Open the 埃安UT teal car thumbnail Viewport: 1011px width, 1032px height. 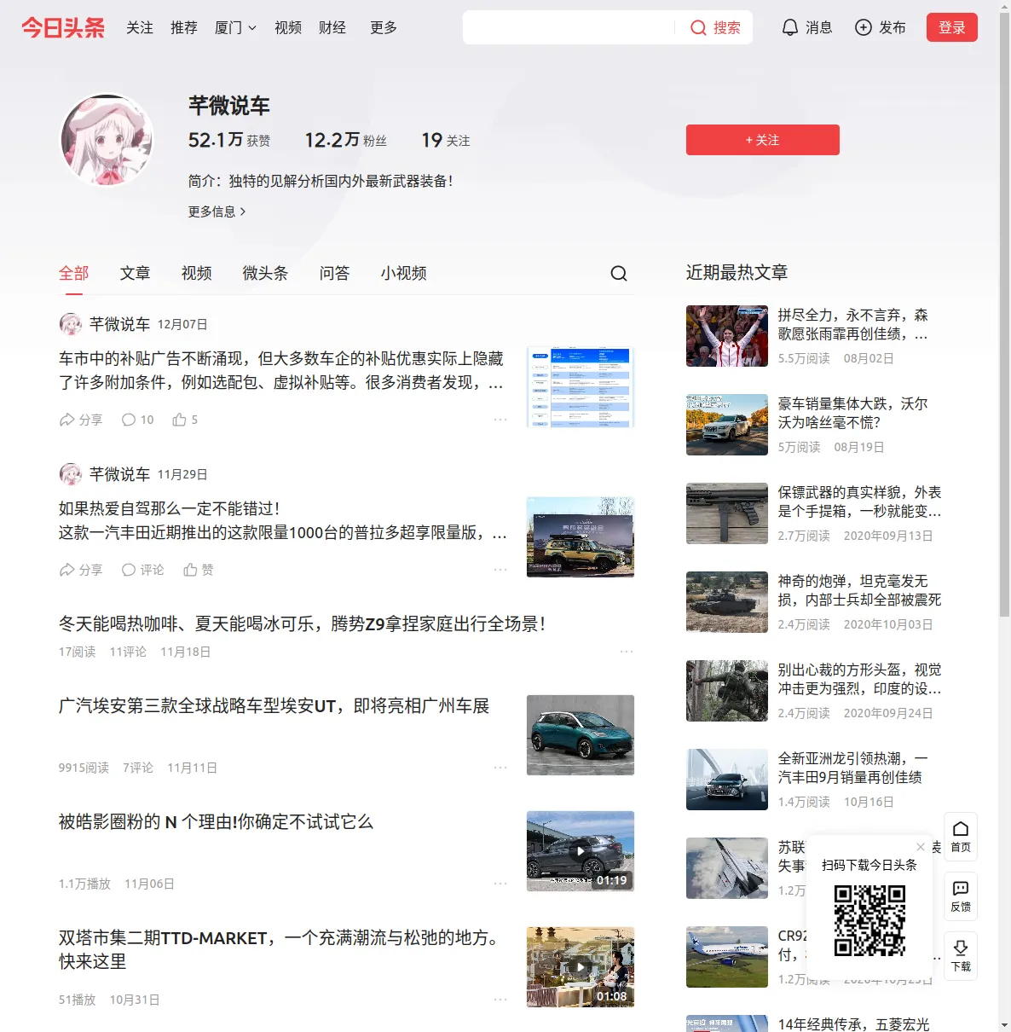coord(581,735)
